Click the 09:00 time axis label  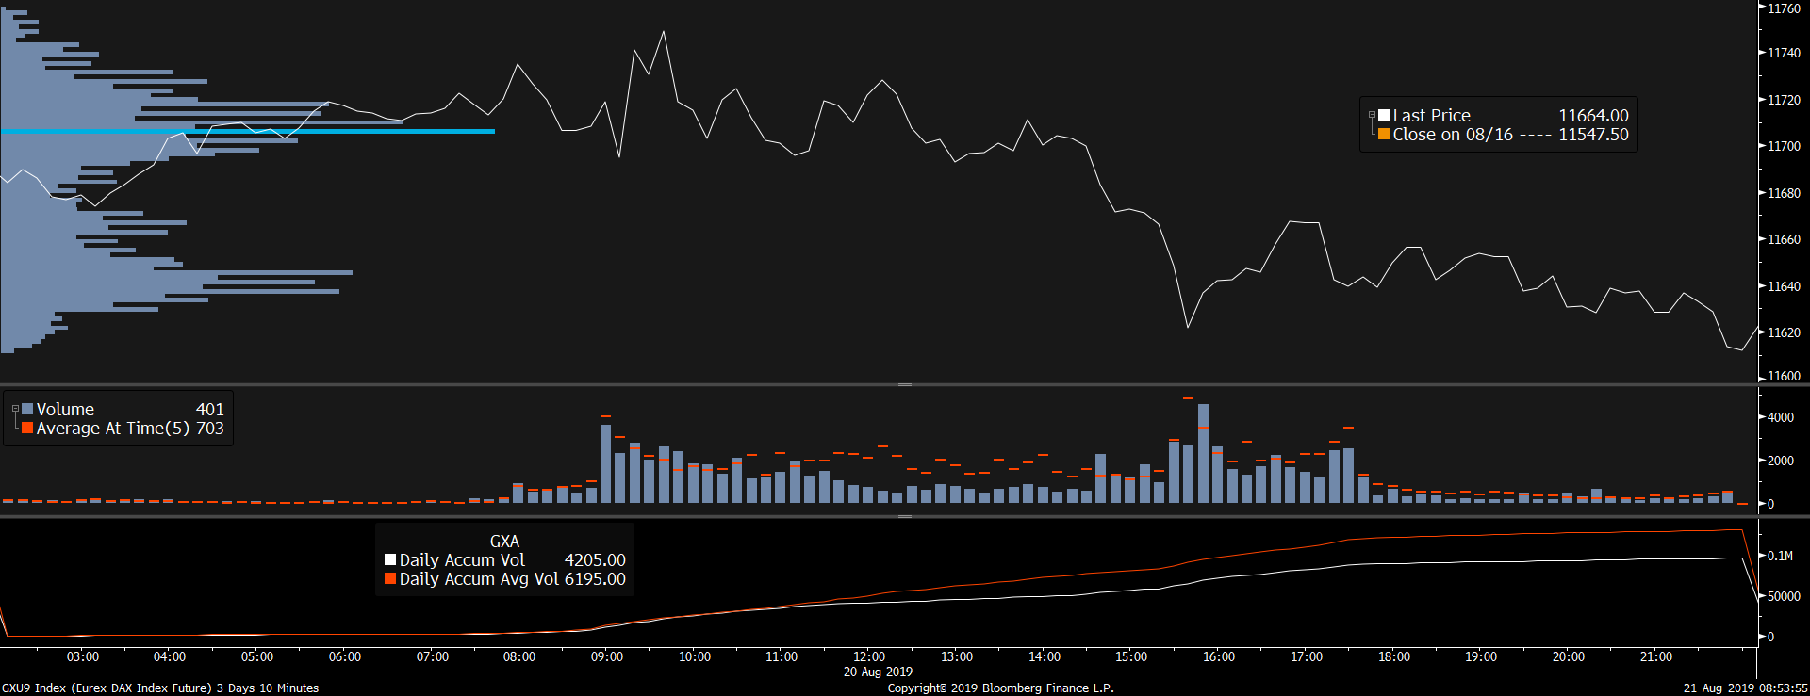point(607,657)
